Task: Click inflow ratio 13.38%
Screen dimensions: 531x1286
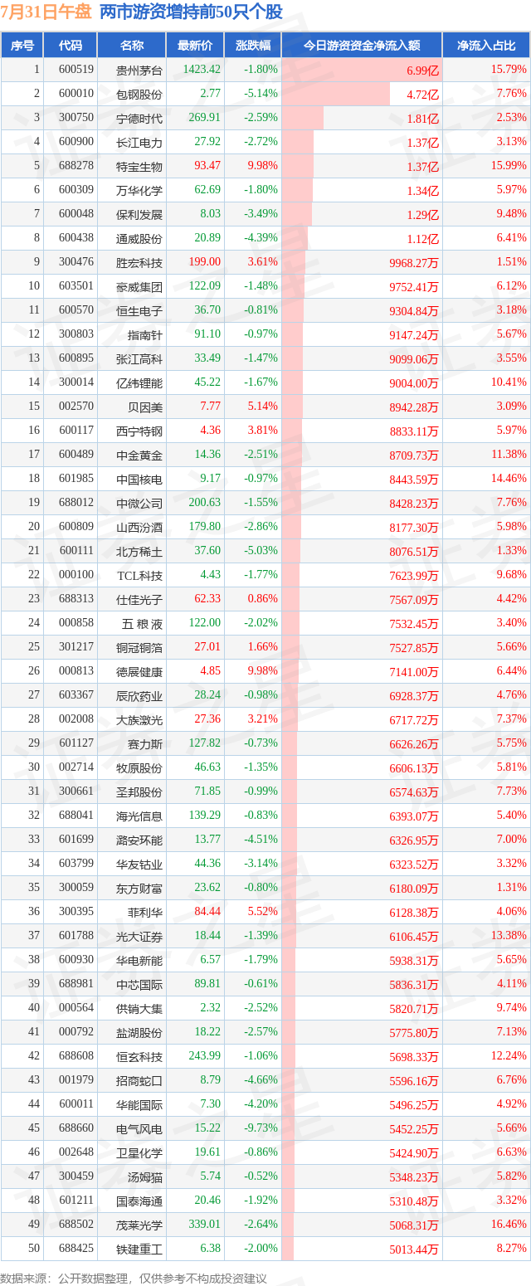Action: (x=509, y=936)
